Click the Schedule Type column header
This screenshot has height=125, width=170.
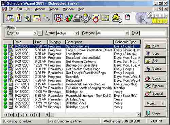(127, 42)
